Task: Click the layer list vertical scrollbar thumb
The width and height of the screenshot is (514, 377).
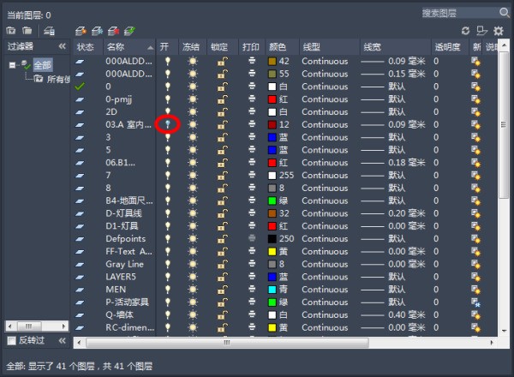Action: (x=504, y=124)
